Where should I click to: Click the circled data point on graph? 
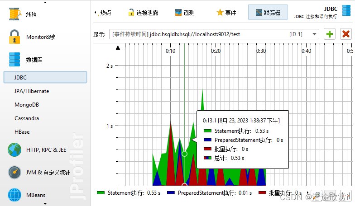tap(185, 154)
